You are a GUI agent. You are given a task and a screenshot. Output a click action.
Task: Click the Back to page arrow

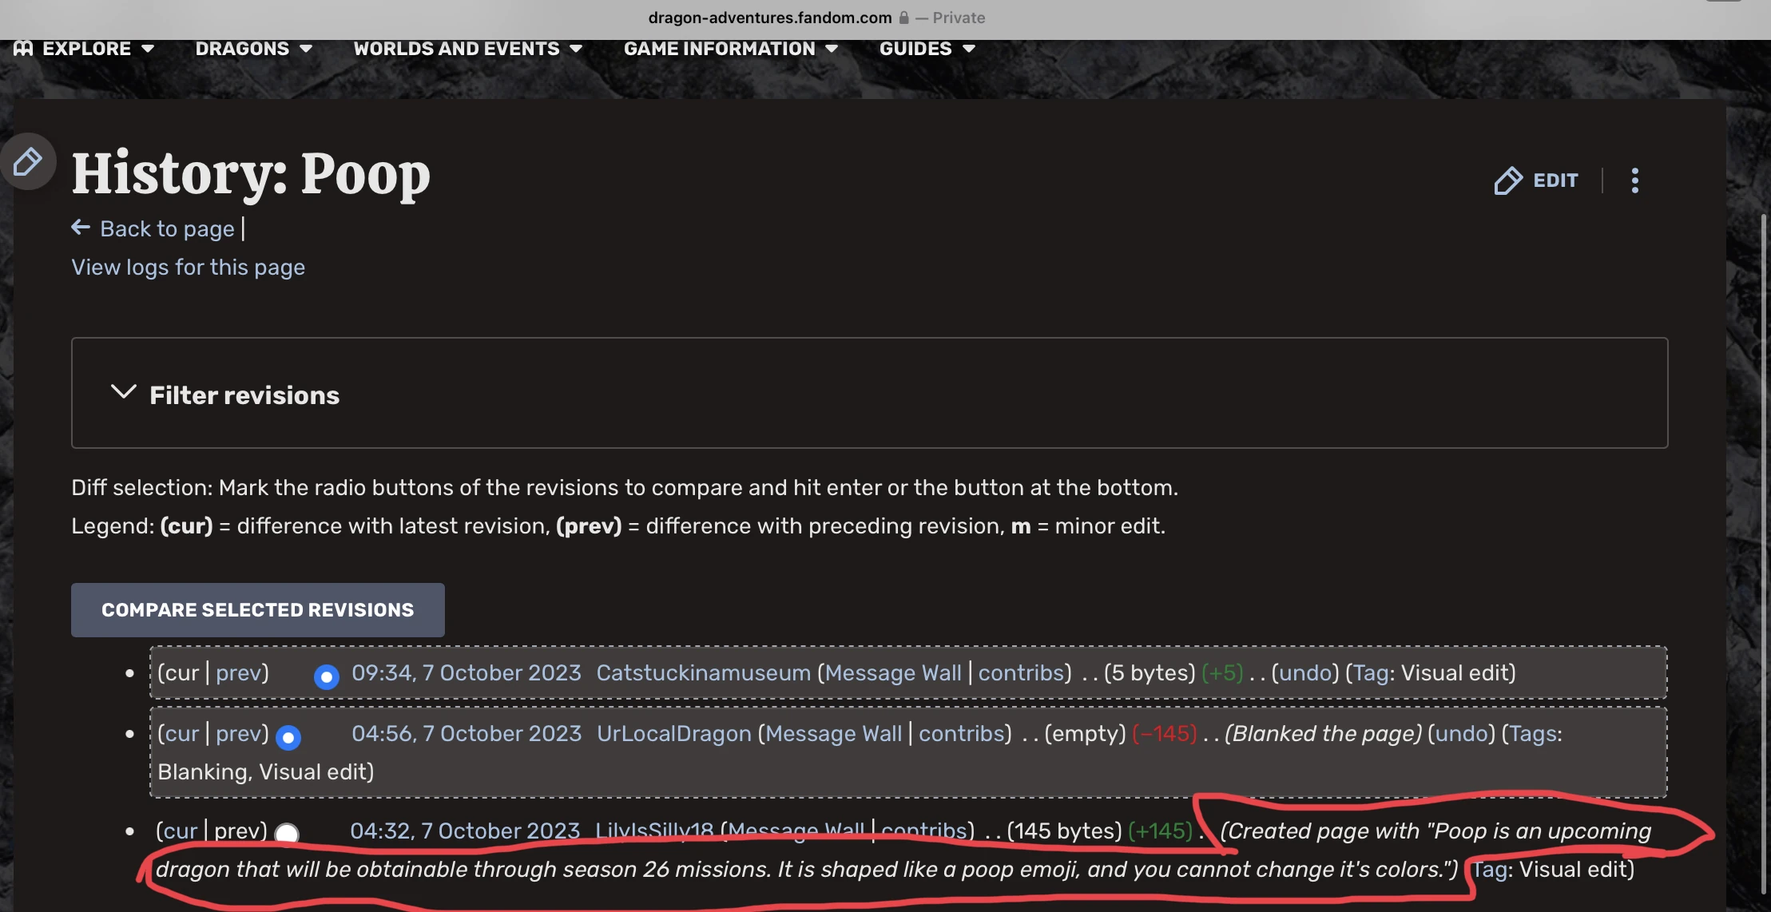tap(81, 228)
